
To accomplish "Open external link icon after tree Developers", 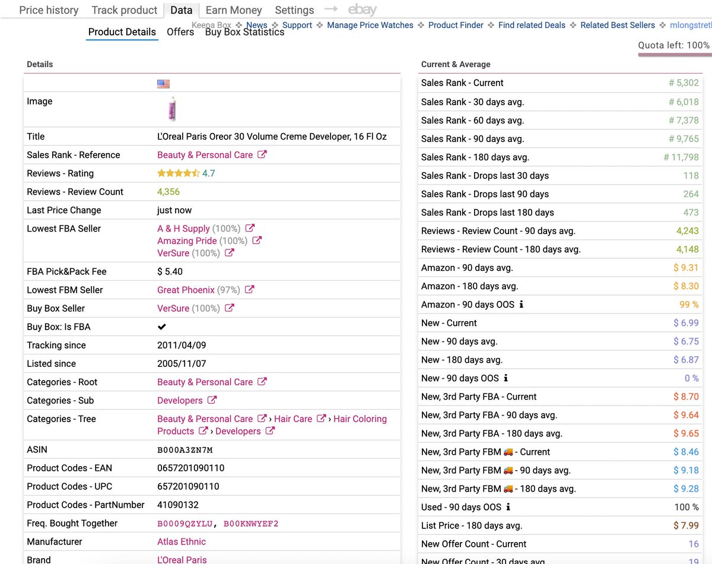I will click(x=270, y=431).
